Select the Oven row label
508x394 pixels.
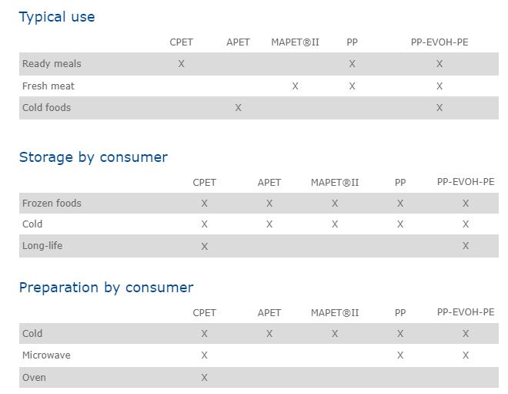click(x=34, y=378)
